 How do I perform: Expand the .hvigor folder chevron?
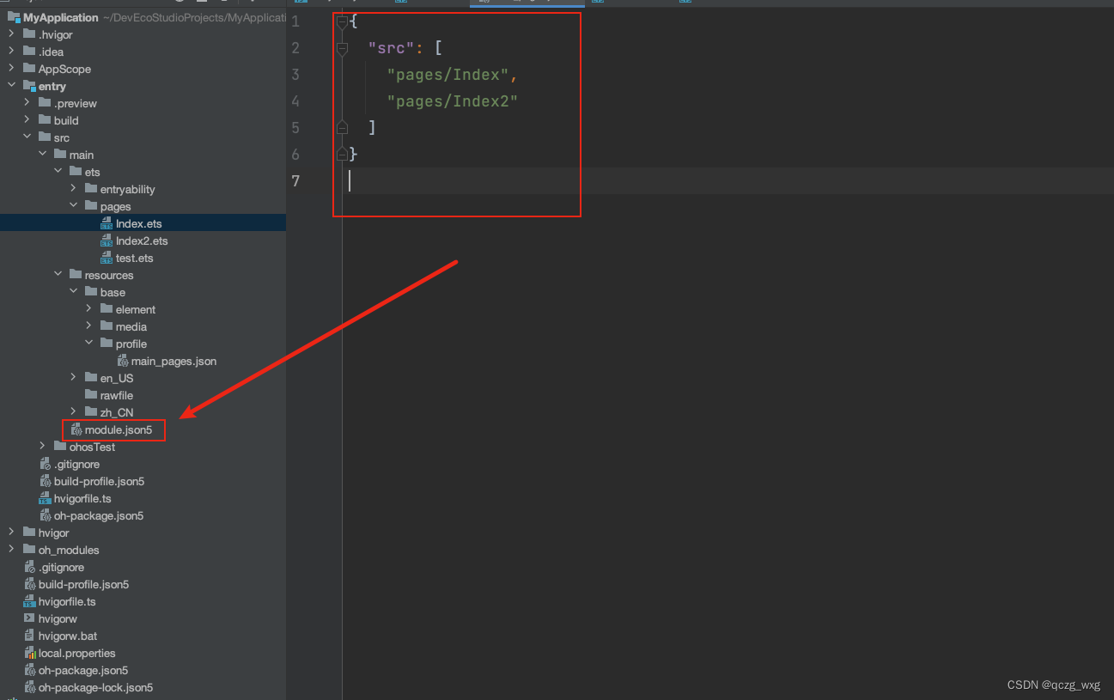11,34
